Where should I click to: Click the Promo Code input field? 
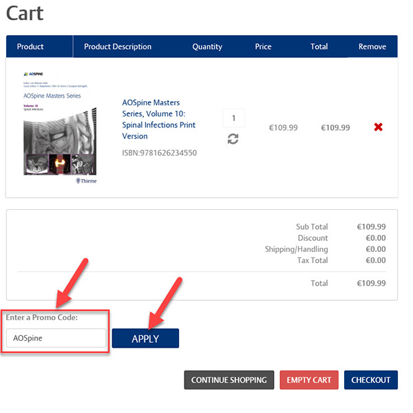click(56, 338)
